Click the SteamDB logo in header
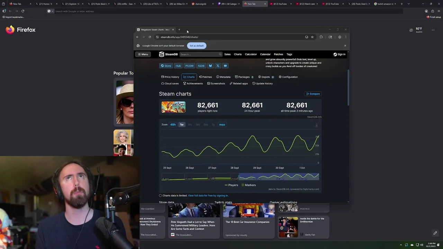Viewport: 443px width, 249px height. click(168, 54)
